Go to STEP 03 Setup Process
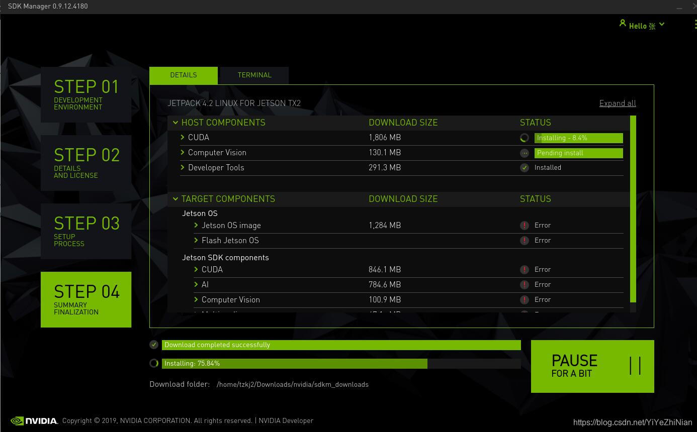 pyautogui.click(x=86, y=231)
